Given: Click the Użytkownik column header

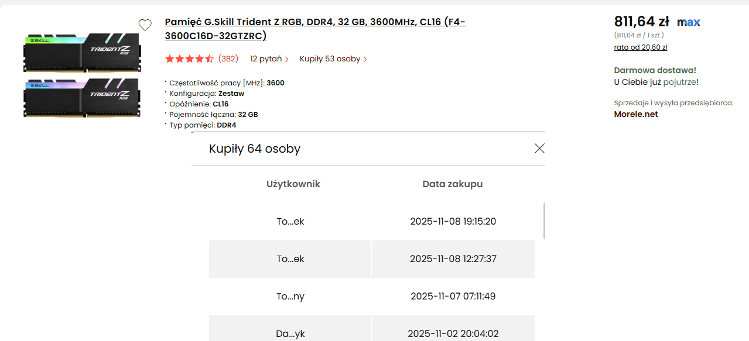Looking at the screenshot, I should (x=293, y=184).
